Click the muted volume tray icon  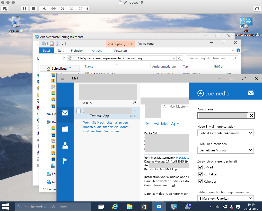point(232,207)
